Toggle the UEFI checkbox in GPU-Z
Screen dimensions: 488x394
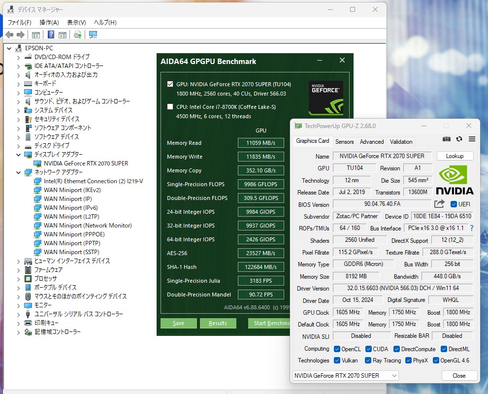coord(454,204)
